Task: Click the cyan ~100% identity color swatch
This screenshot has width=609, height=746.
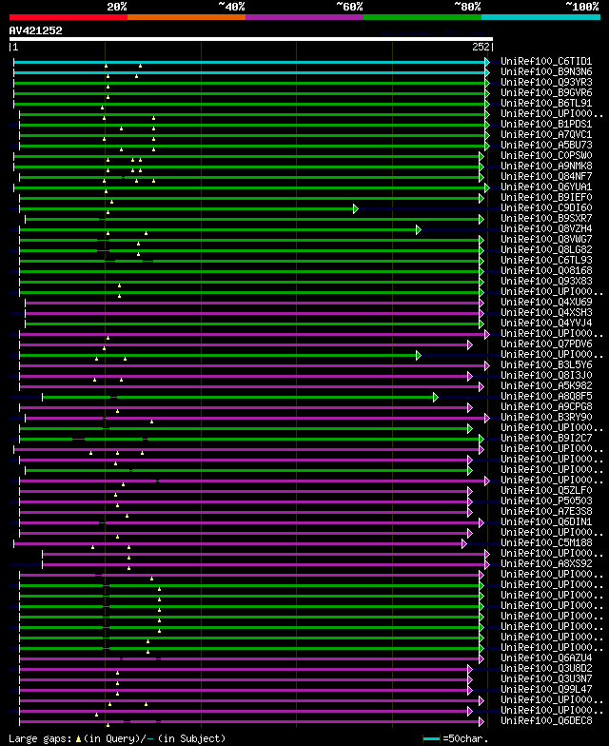Action: [540, 17]
